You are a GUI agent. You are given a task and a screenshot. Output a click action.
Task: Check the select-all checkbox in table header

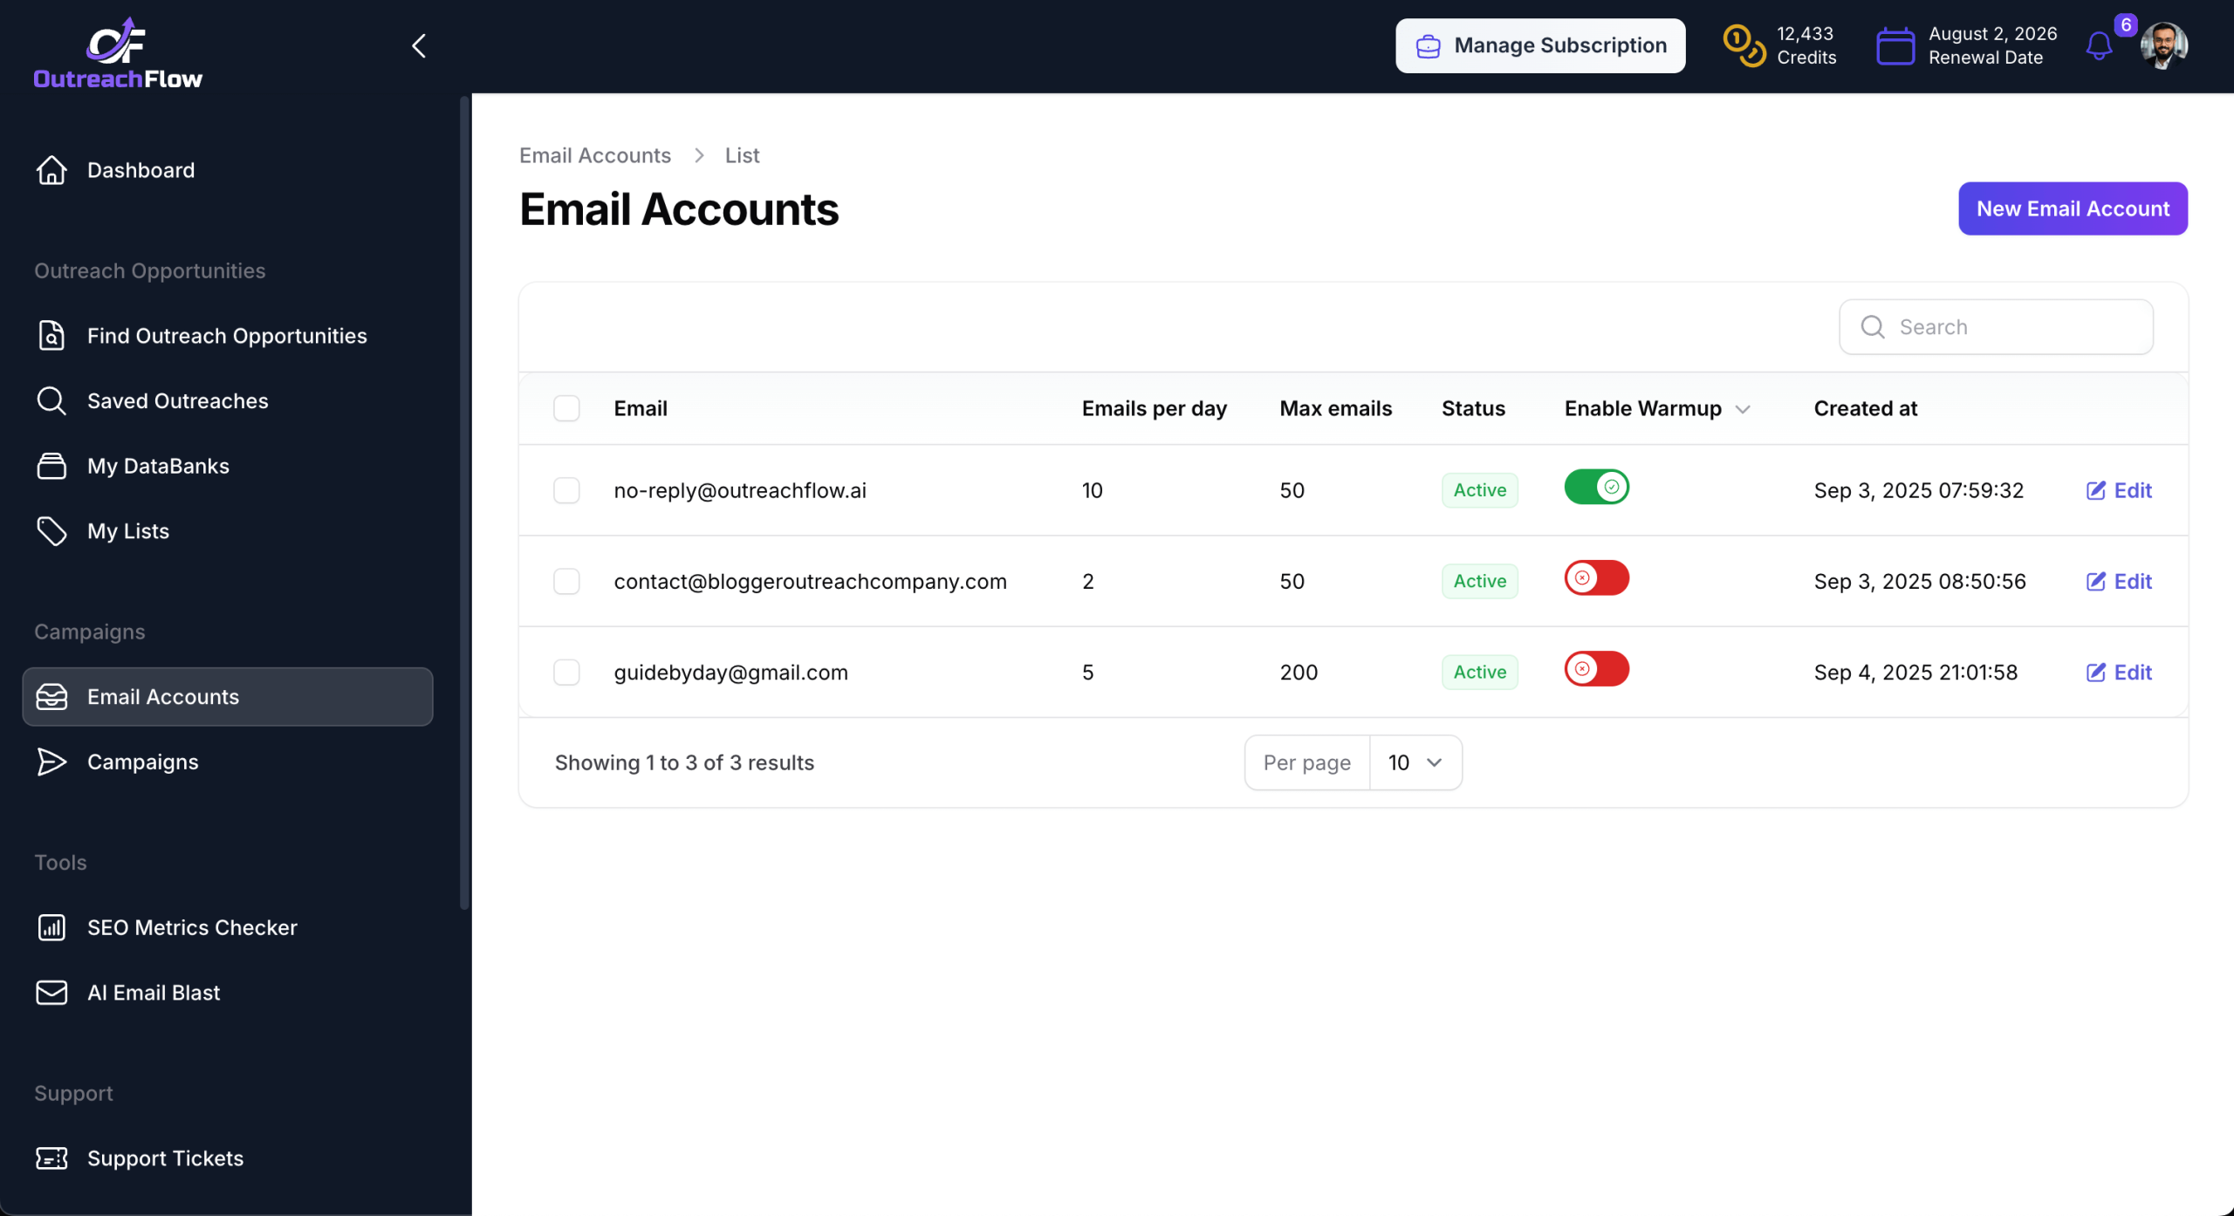point(566,408)
